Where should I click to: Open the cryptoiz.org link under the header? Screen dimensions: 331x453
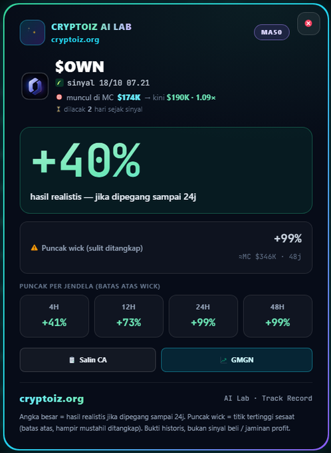tap(75, 39)
